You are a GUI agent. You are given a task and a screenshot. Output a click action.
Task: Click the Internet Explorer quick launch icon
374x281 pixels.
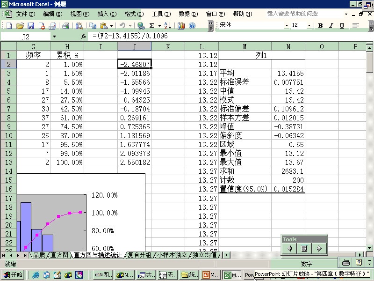(36, 275)
